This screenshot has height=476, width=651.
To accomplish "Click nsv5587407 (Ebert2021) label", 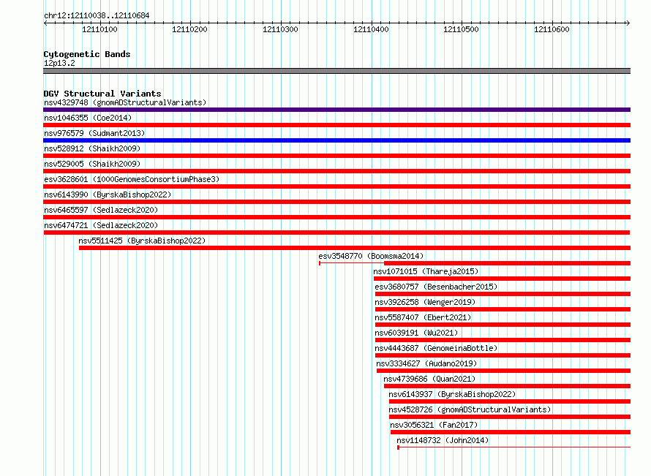I will [x=423, y=317].
